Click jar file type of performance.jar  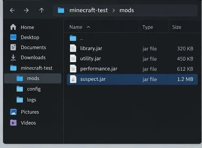[150, 69]
